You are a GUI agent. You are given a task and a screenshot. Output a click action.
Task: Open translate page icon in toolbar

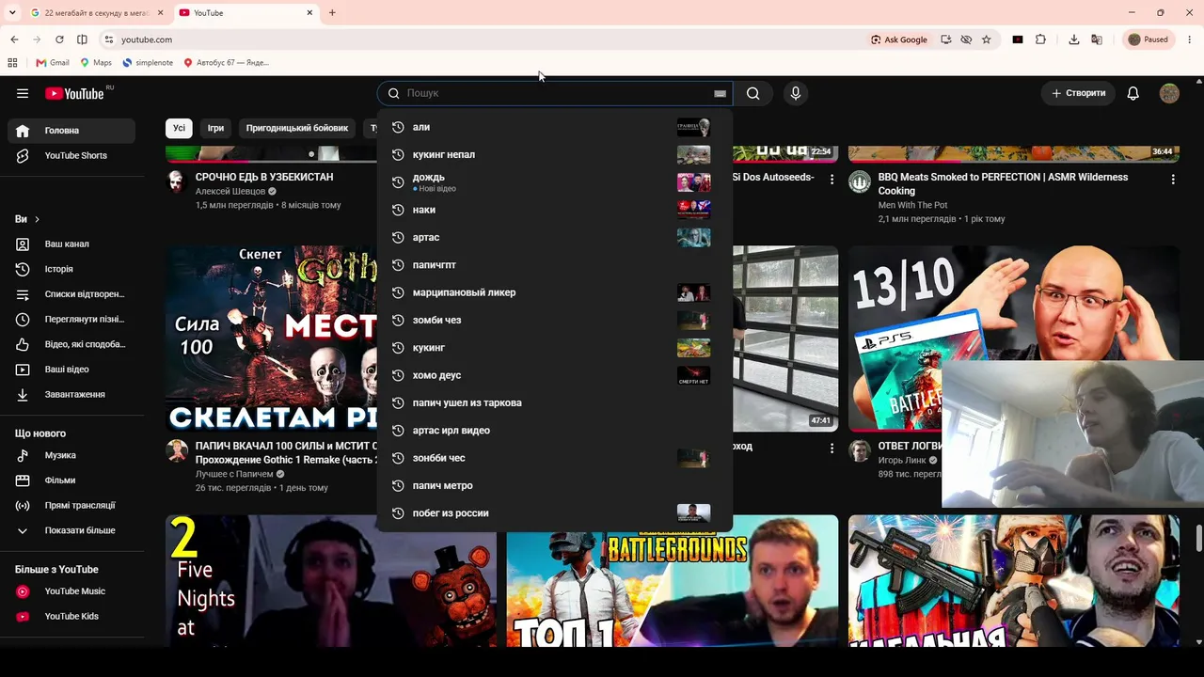tap(1097, 39)
